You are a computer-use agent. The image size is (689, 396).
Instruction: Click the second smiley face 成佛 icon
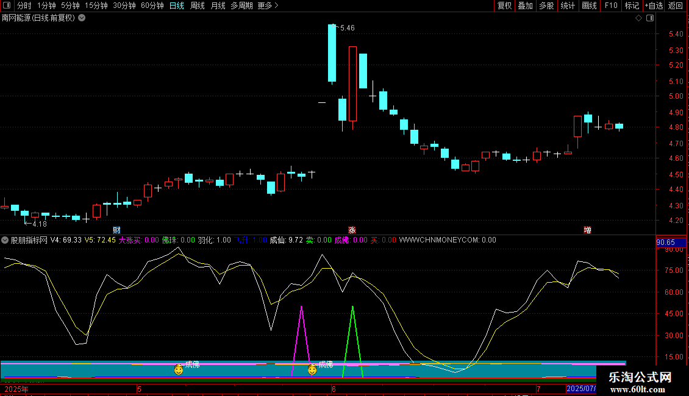tap(312, 369)
